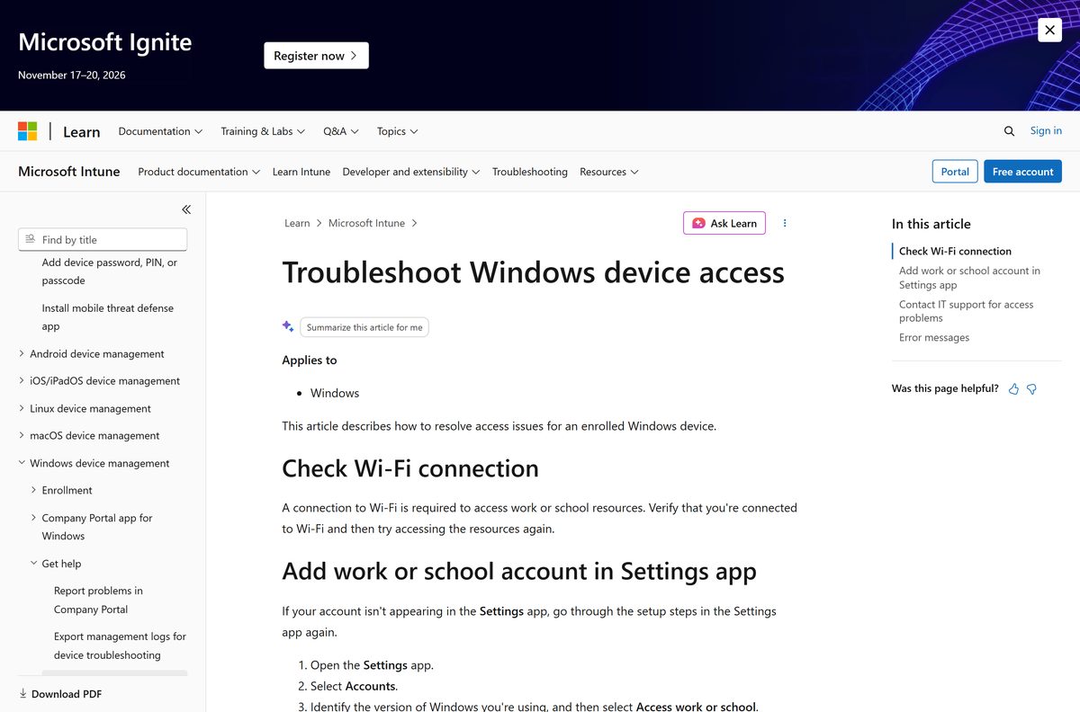This screenshot has height=712, width=1080.
Task: Click the Add work or school account heading
Action: coord(519,572)
